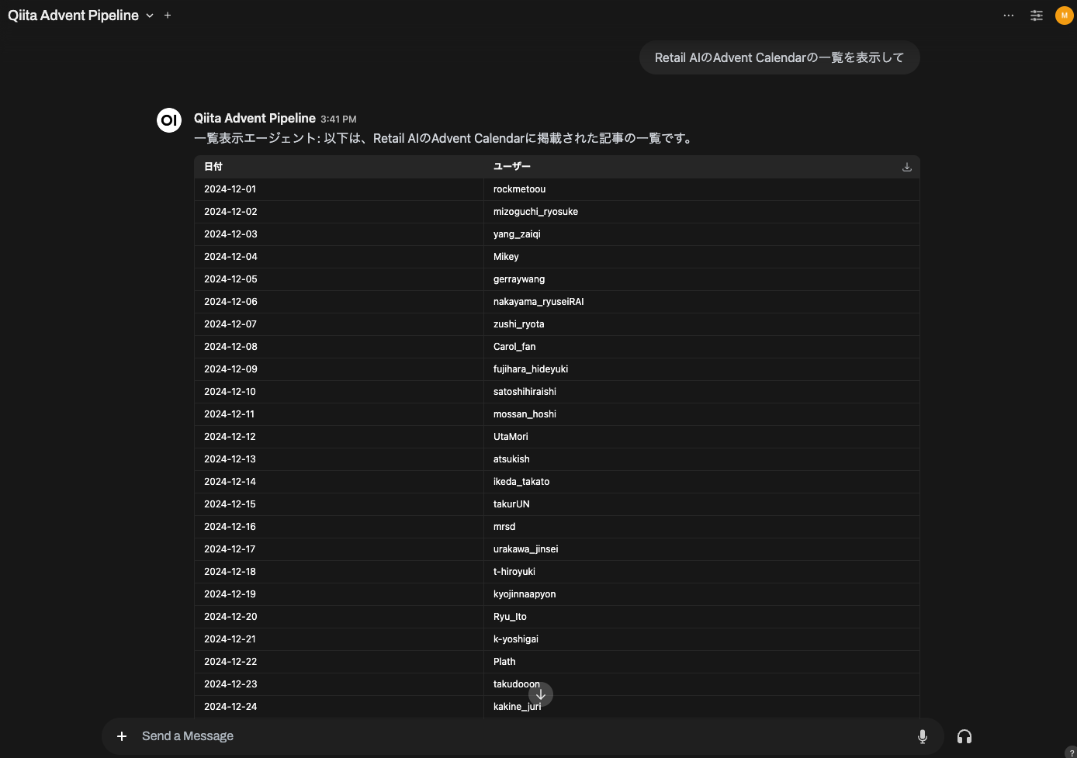Click the sender name Qiita Advent Pipeline
The image size is (1077, 758).
click(255, 118)
